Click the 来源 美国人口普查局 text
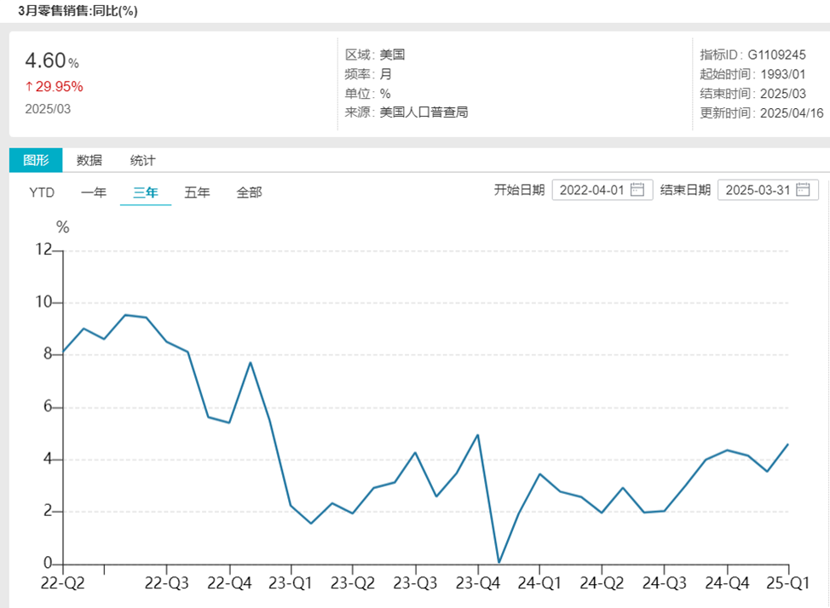Viewport: 830px width, 608px height. tap(406, 112)
